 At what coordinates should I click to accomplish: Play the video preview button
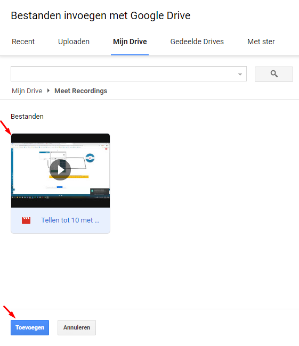[60, 170]
